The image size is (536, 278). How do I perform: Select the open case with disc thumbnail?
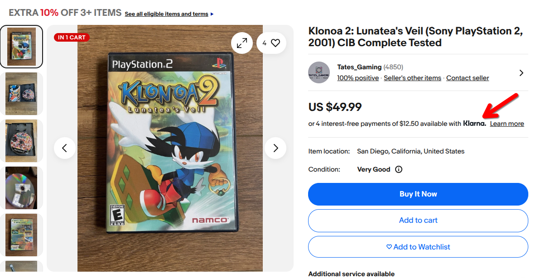tap(21, 93)
